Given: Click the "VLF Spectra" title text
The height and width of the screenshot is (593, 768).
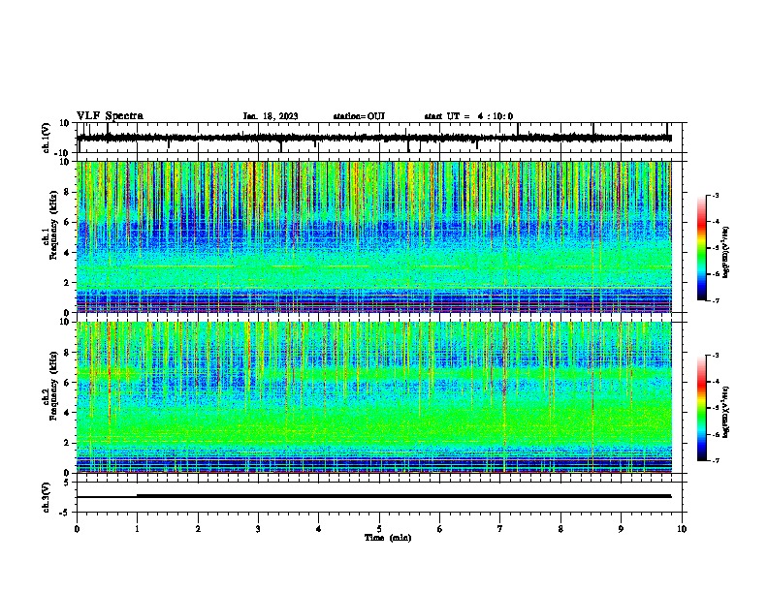Looking at the screenshot, I should [110, 116].
